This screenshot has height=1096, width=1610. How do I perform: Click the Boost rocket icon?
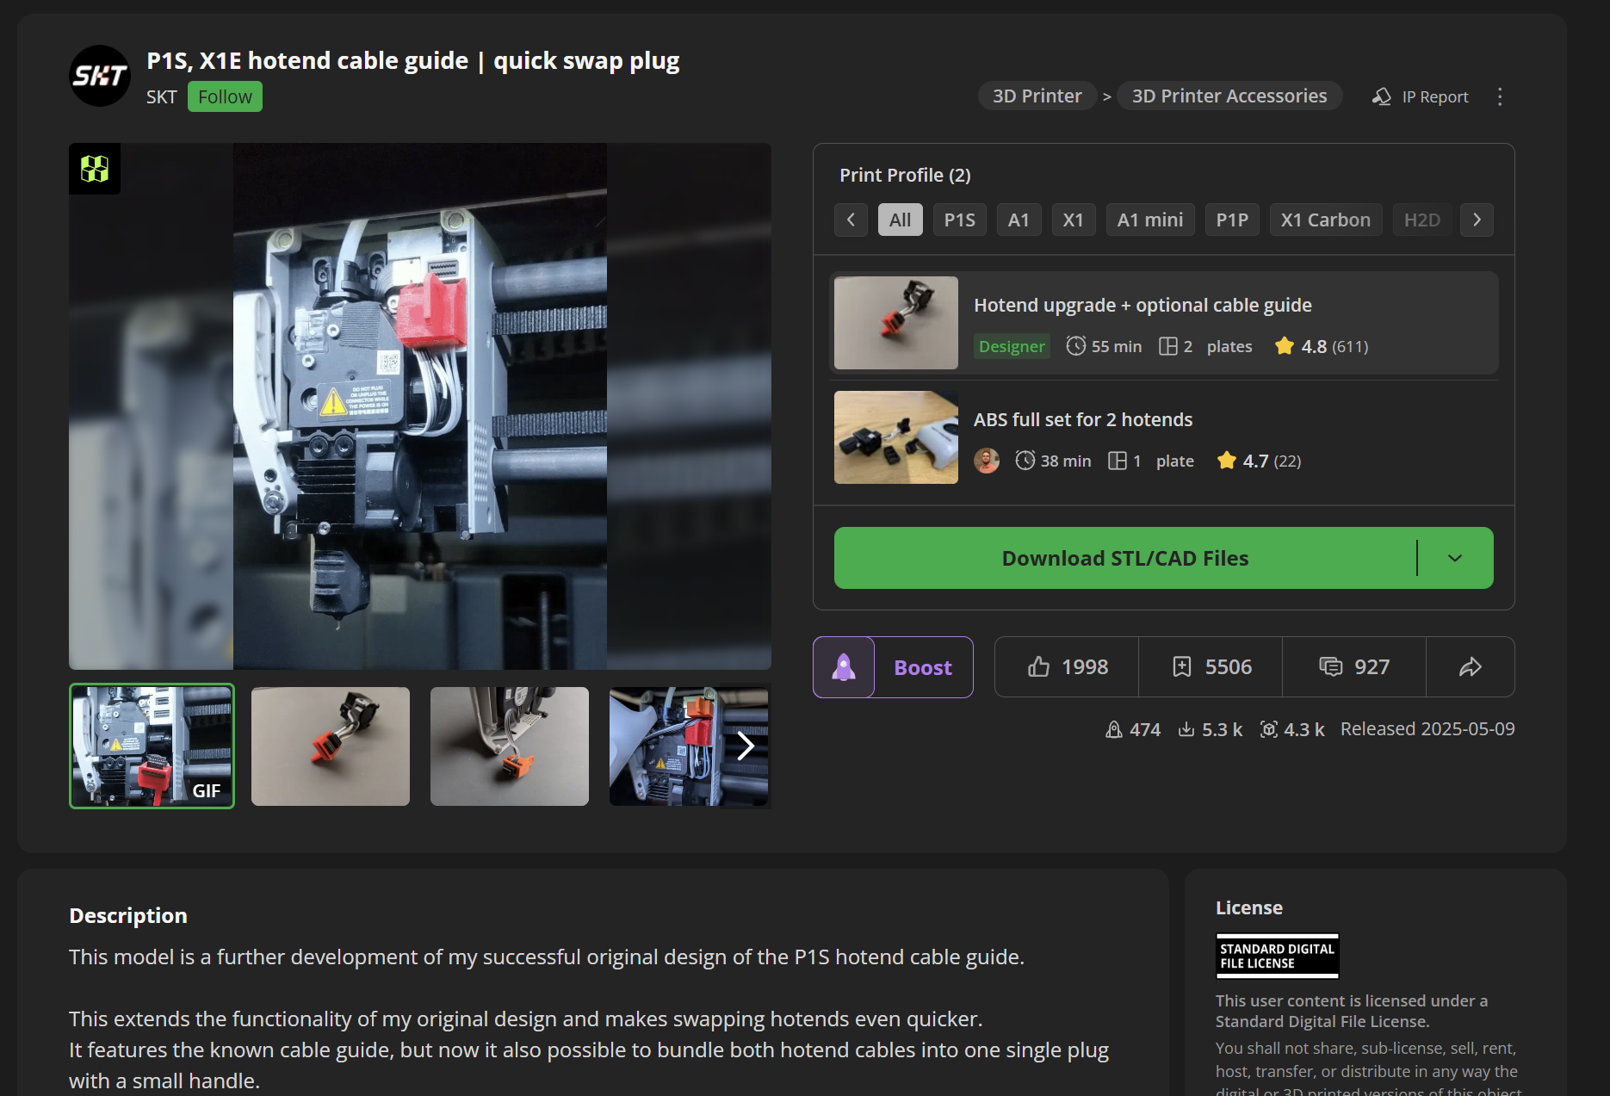click(x=844, y=667)
